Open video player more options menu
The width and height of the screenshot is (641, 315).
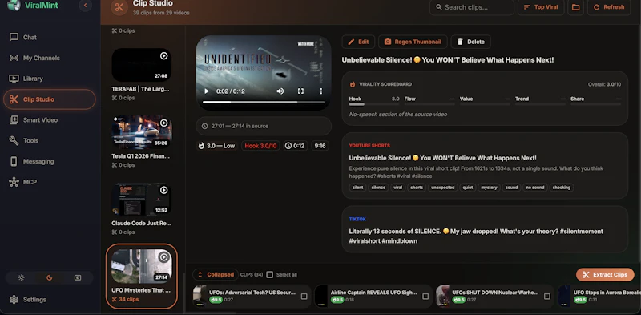321,91
